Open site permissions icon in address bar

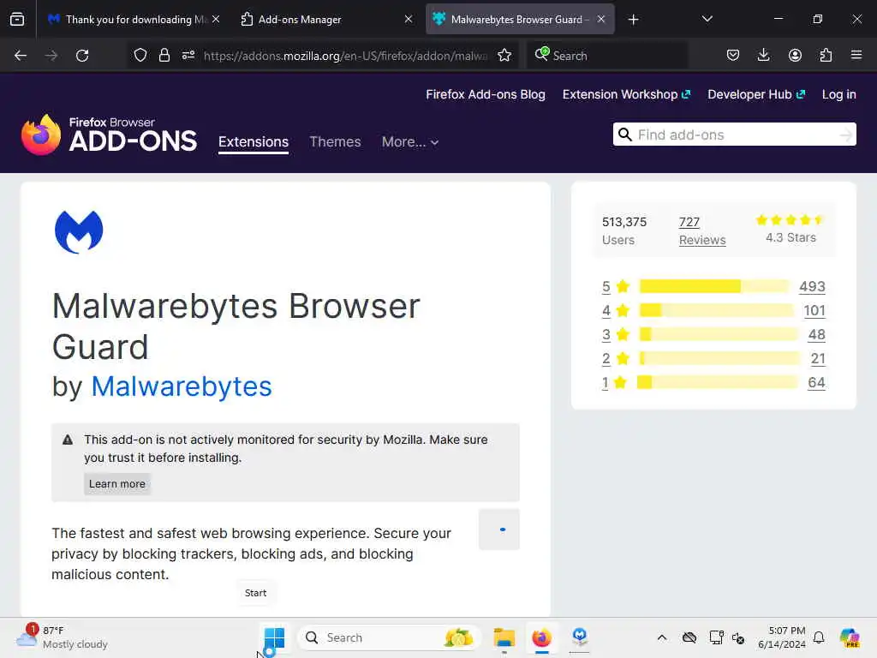tap(188, 55)
